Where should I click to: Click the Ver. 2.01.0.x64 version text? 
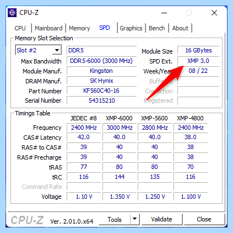(x=72, y=221)
